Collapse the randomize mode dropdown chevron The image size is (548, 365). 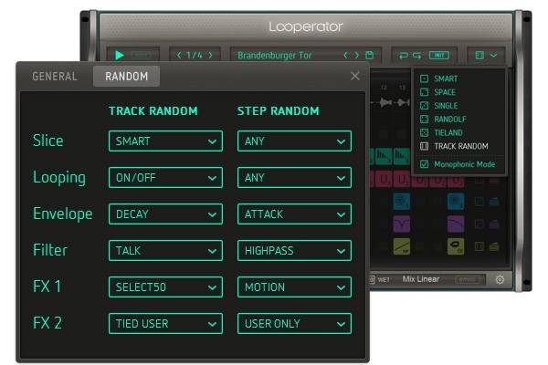click(493, 55)
